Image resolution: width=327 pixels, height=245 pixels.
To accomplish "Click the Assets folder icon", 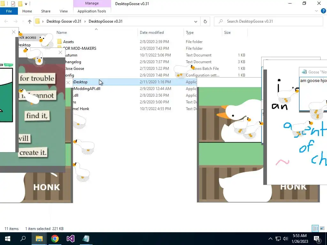I will [x=59, y=42].
